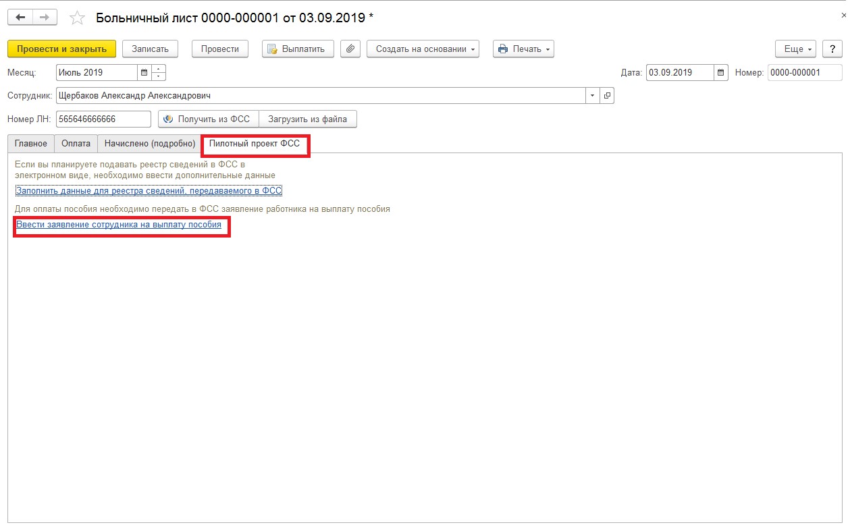Open attached files via paperclip icon
The image size is (848, 525).
(350, 49)
